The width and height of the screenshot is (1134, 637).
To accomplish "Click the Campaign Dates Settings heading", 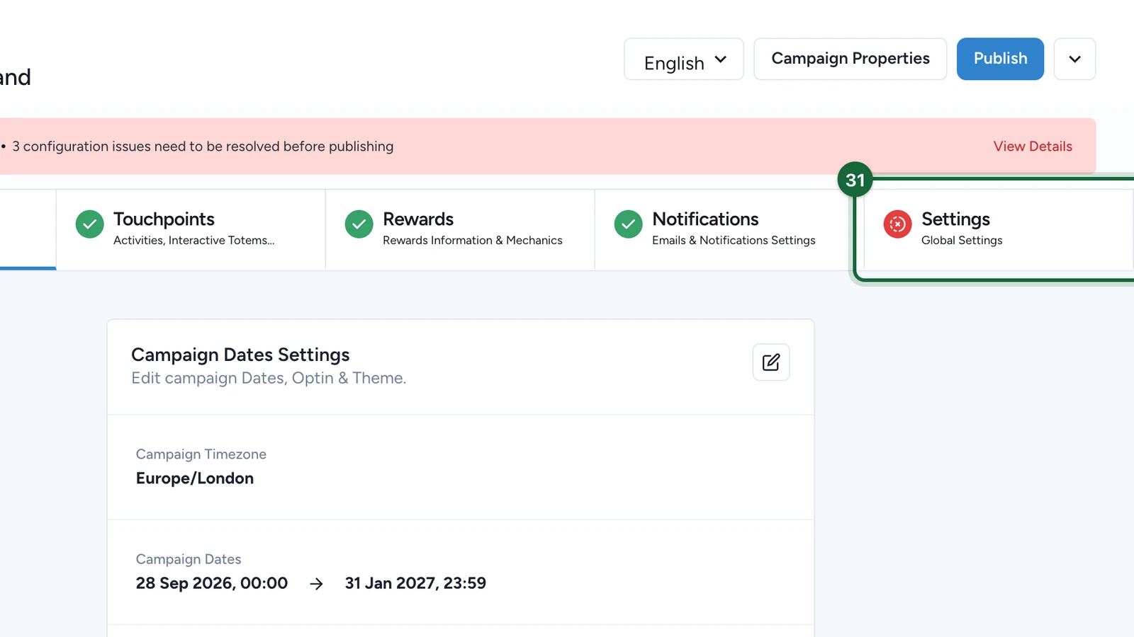I will 240,355.
